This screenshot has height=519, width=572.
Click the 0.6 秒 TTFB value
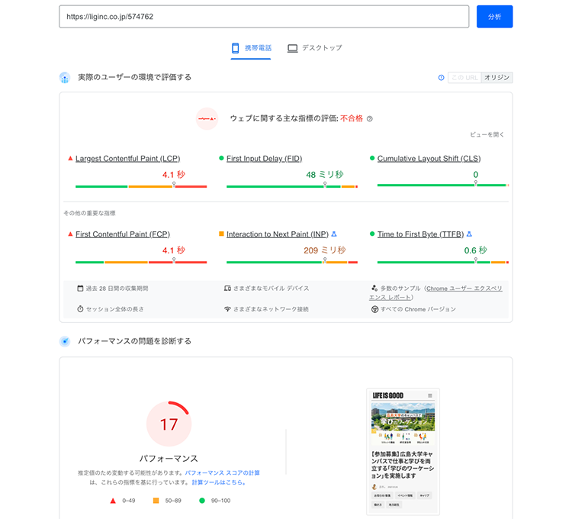point(475,250)
